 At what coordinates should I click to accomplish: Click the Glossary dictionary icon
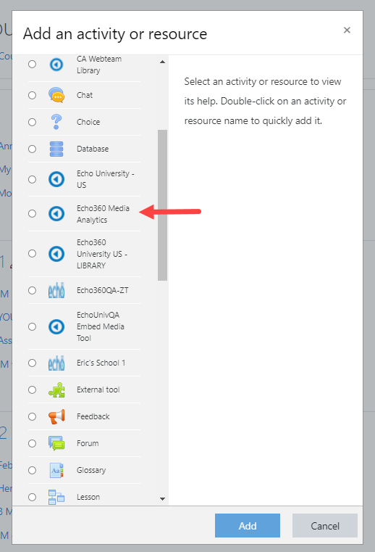click(56, 470)
